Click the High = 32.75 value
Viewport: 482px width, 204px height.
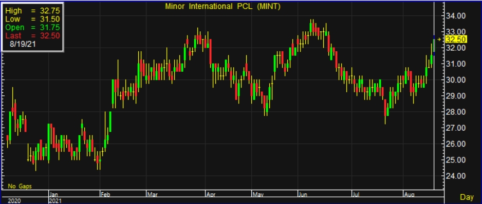click(x=32, y=11)
